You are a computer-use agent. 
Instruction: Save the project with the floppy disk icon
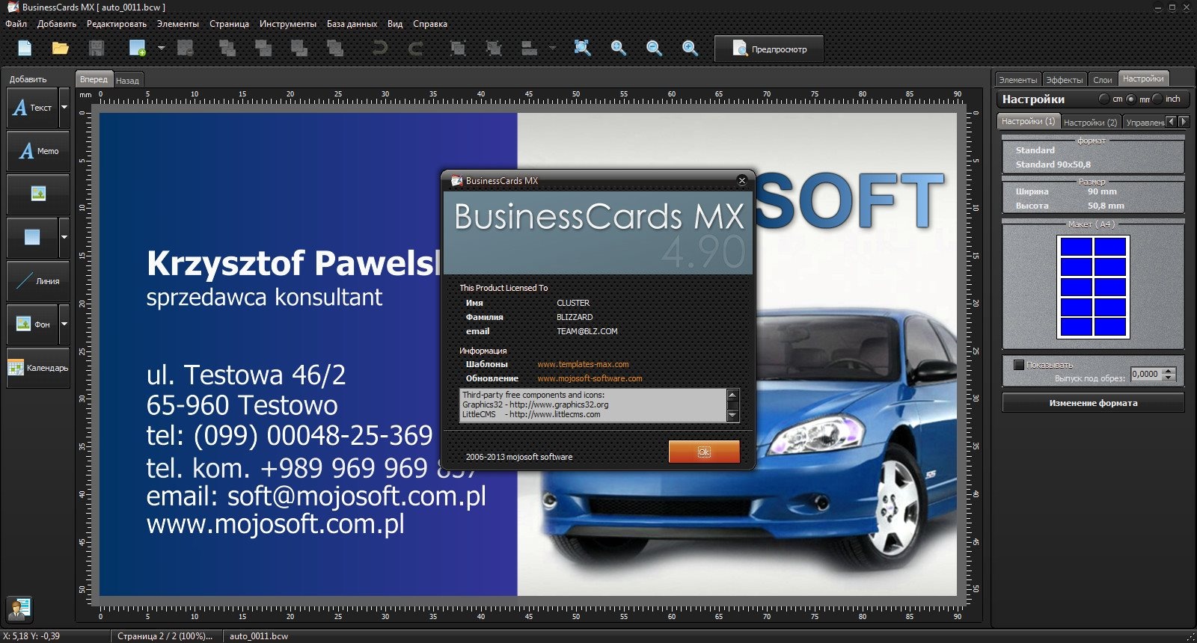[97, 49]
